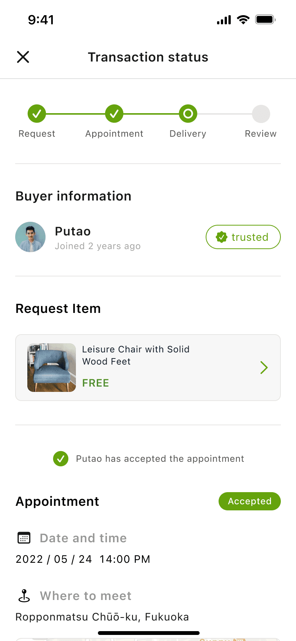Close the Transaction status screen

(23, 57)
